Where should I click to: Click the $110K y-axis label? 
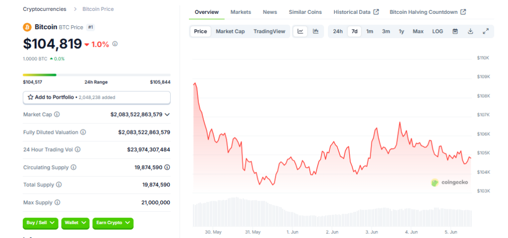[x=483, y=58]
